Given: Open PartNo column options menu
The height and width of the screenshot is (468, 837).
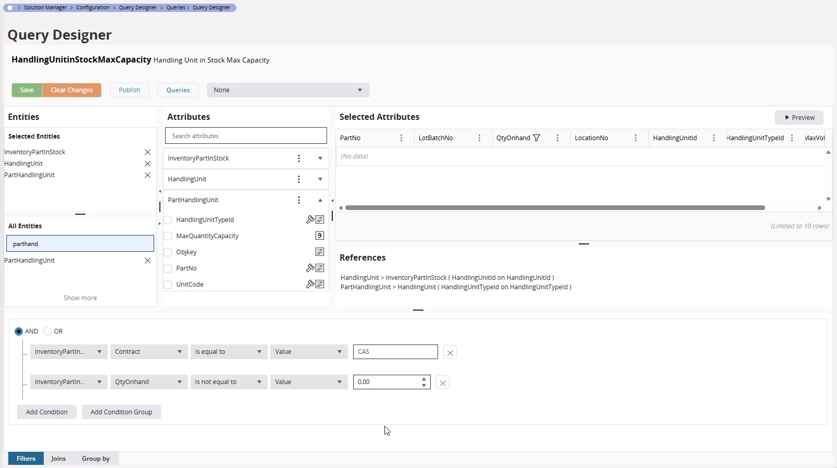Looking at the screenshot, I should pyautogui.click(x=401, y=138).
